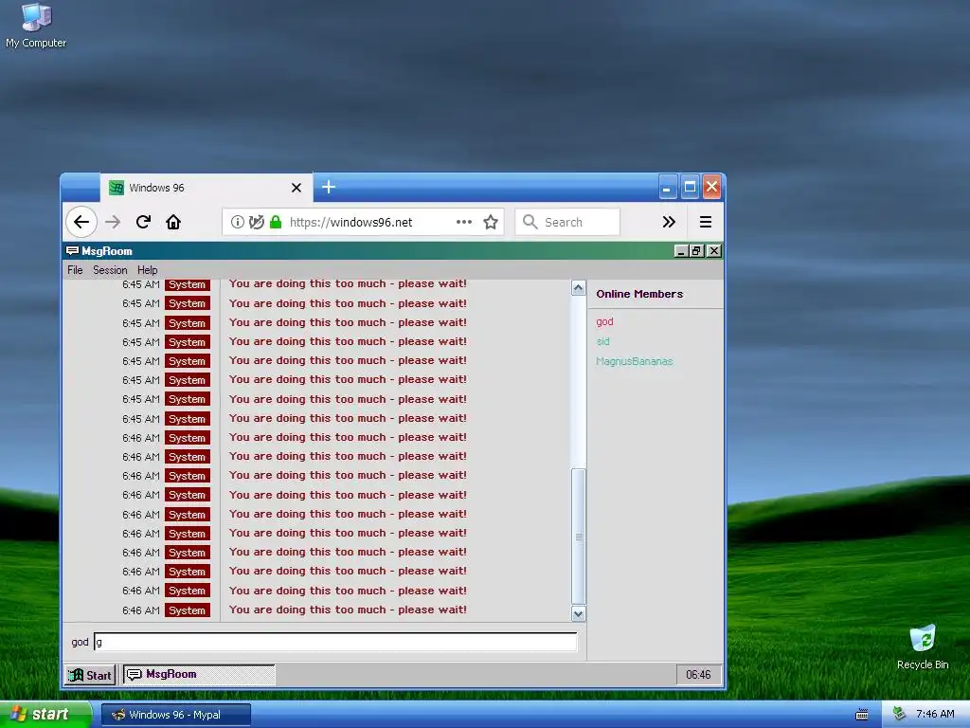Select online member god
This screenshot has width=970, height=728.
coord(604,321)
